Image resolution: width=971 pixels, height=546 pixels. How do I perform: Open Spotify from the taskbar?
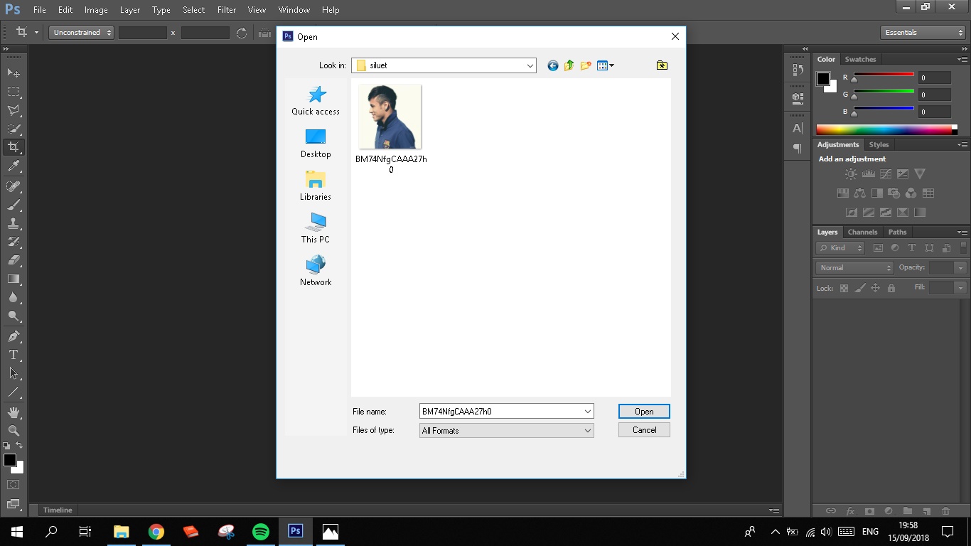261,531
